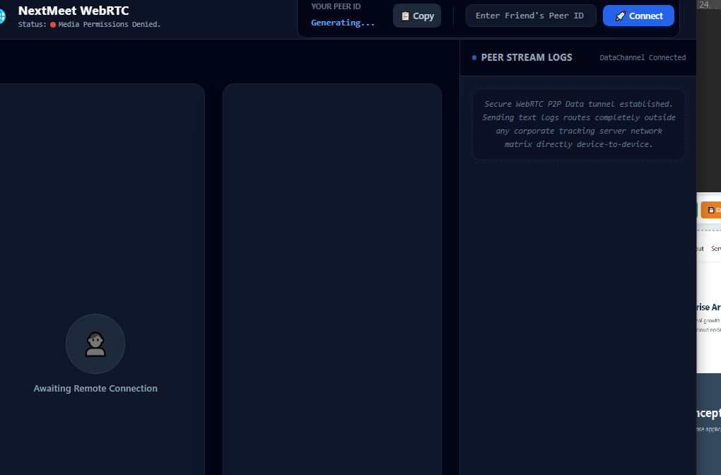Click the rocket icon on Connect
721x475 pixels.
tap(621, 16)
